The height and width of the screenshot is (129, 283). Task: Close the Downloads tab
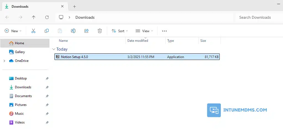click(62, 6)
